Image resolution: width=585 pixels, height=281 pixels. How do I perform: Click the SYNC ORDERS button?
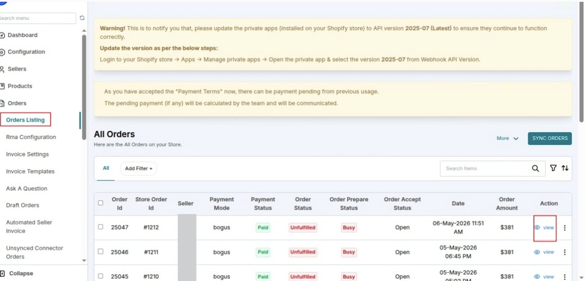(x=550, y=138)
